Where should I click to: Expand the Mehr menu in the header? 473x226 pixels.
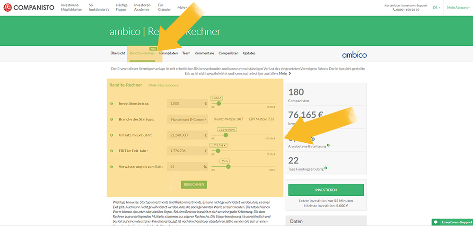pyautogui.click(x=183, y=8)
